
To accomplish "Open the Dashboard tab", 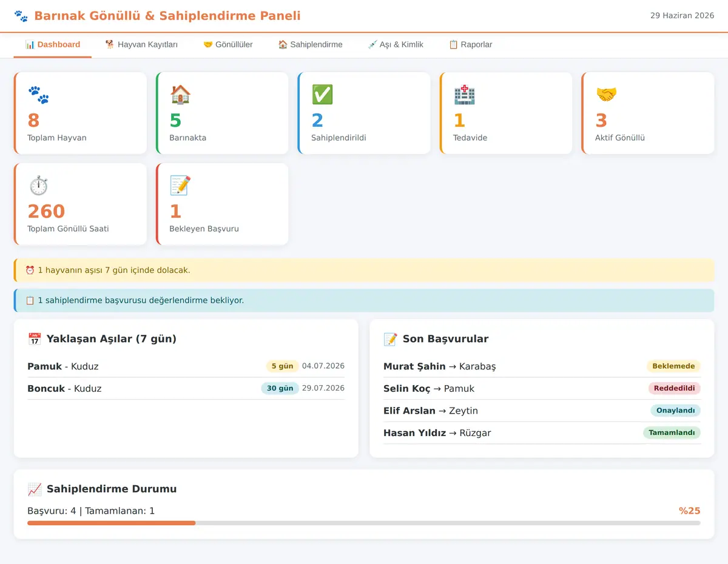I will tap(53, 45).
